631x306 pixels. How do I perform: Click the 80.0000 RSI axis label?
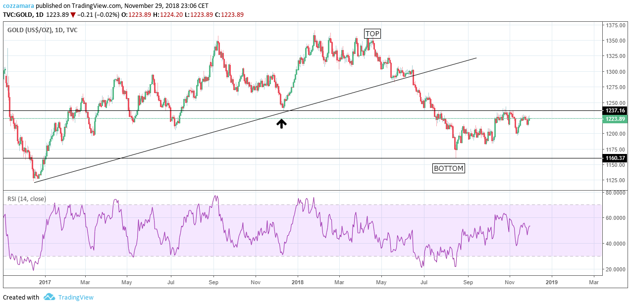[615, 192]
